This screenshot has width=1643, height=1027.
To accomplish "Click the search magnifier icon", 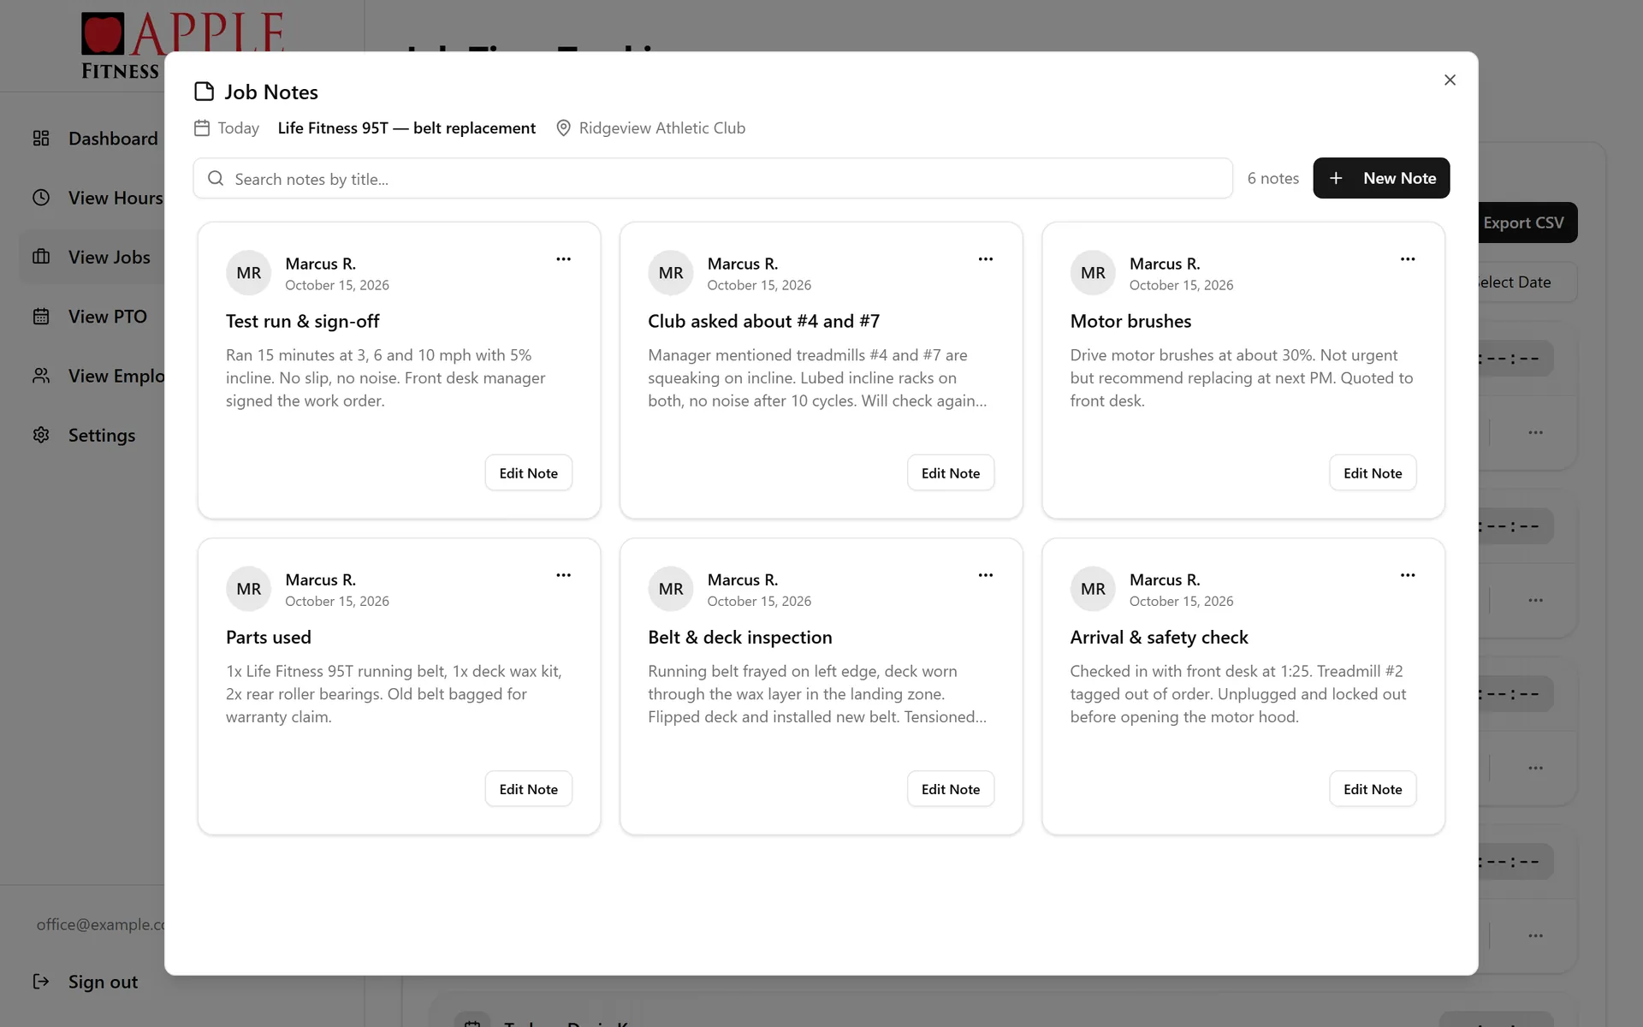I will click(216, 178).
